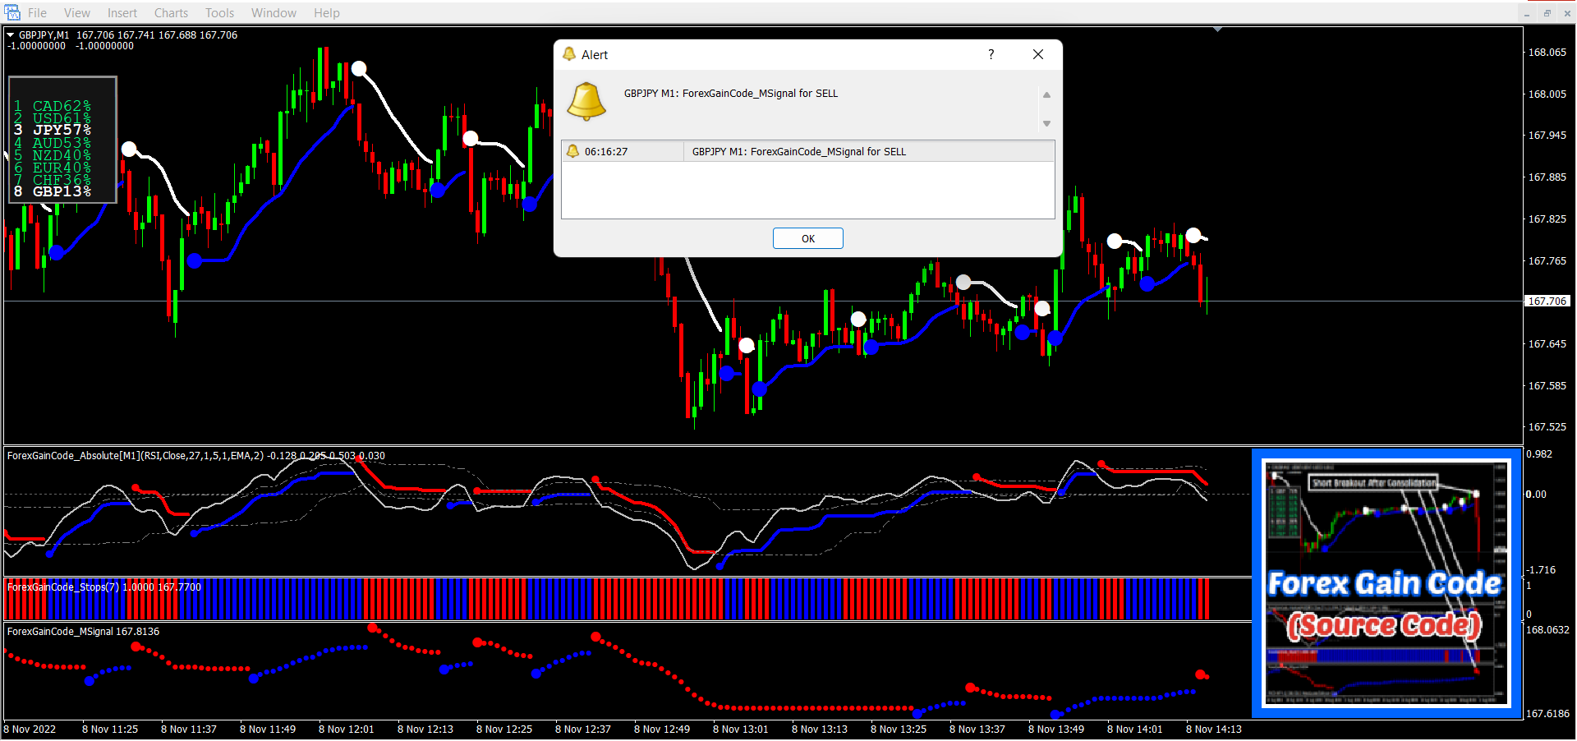
Task: Close the Alert dialog with the X
Action: [1037, 54]
